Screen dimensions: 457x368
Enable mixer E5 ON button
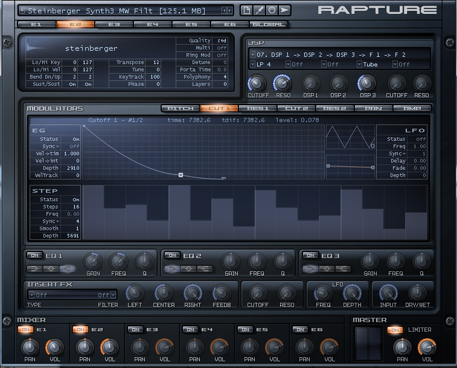246,329
